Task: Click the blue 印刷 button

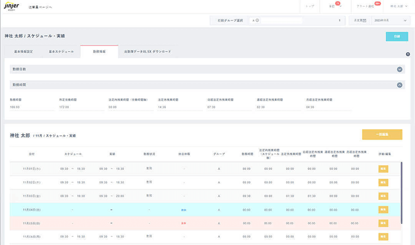Action: click(397, 37)
